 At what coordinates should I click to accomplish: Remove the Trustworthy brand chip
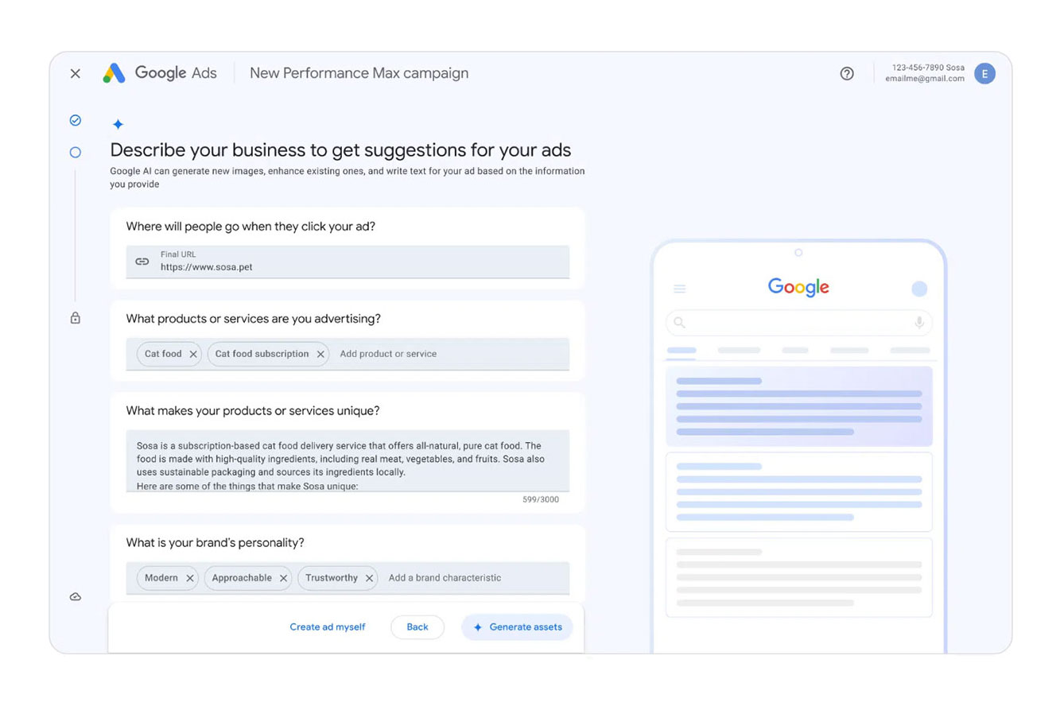tap(368, 578)
